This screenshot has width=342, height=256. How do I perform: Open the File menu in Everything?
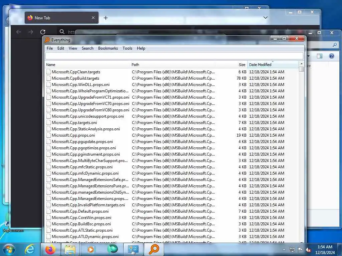tap(50, 48)
